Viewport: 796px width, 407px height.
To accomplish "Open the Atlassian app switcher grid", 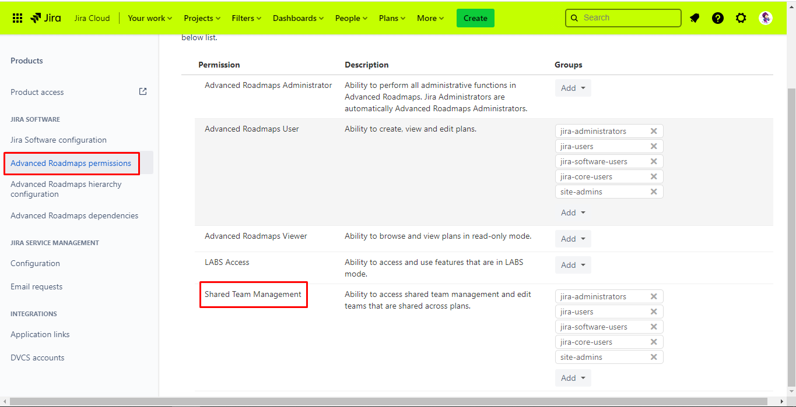I will [x=17, y=17].
